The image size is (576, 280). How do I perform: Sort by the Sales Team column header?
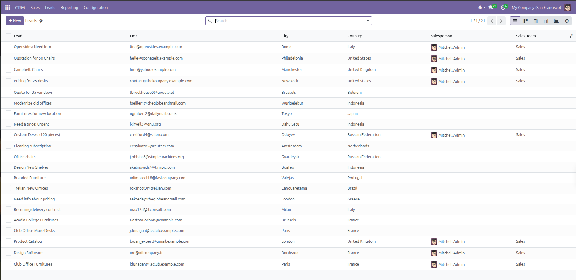pyautogui.click(x=526, y=36)
